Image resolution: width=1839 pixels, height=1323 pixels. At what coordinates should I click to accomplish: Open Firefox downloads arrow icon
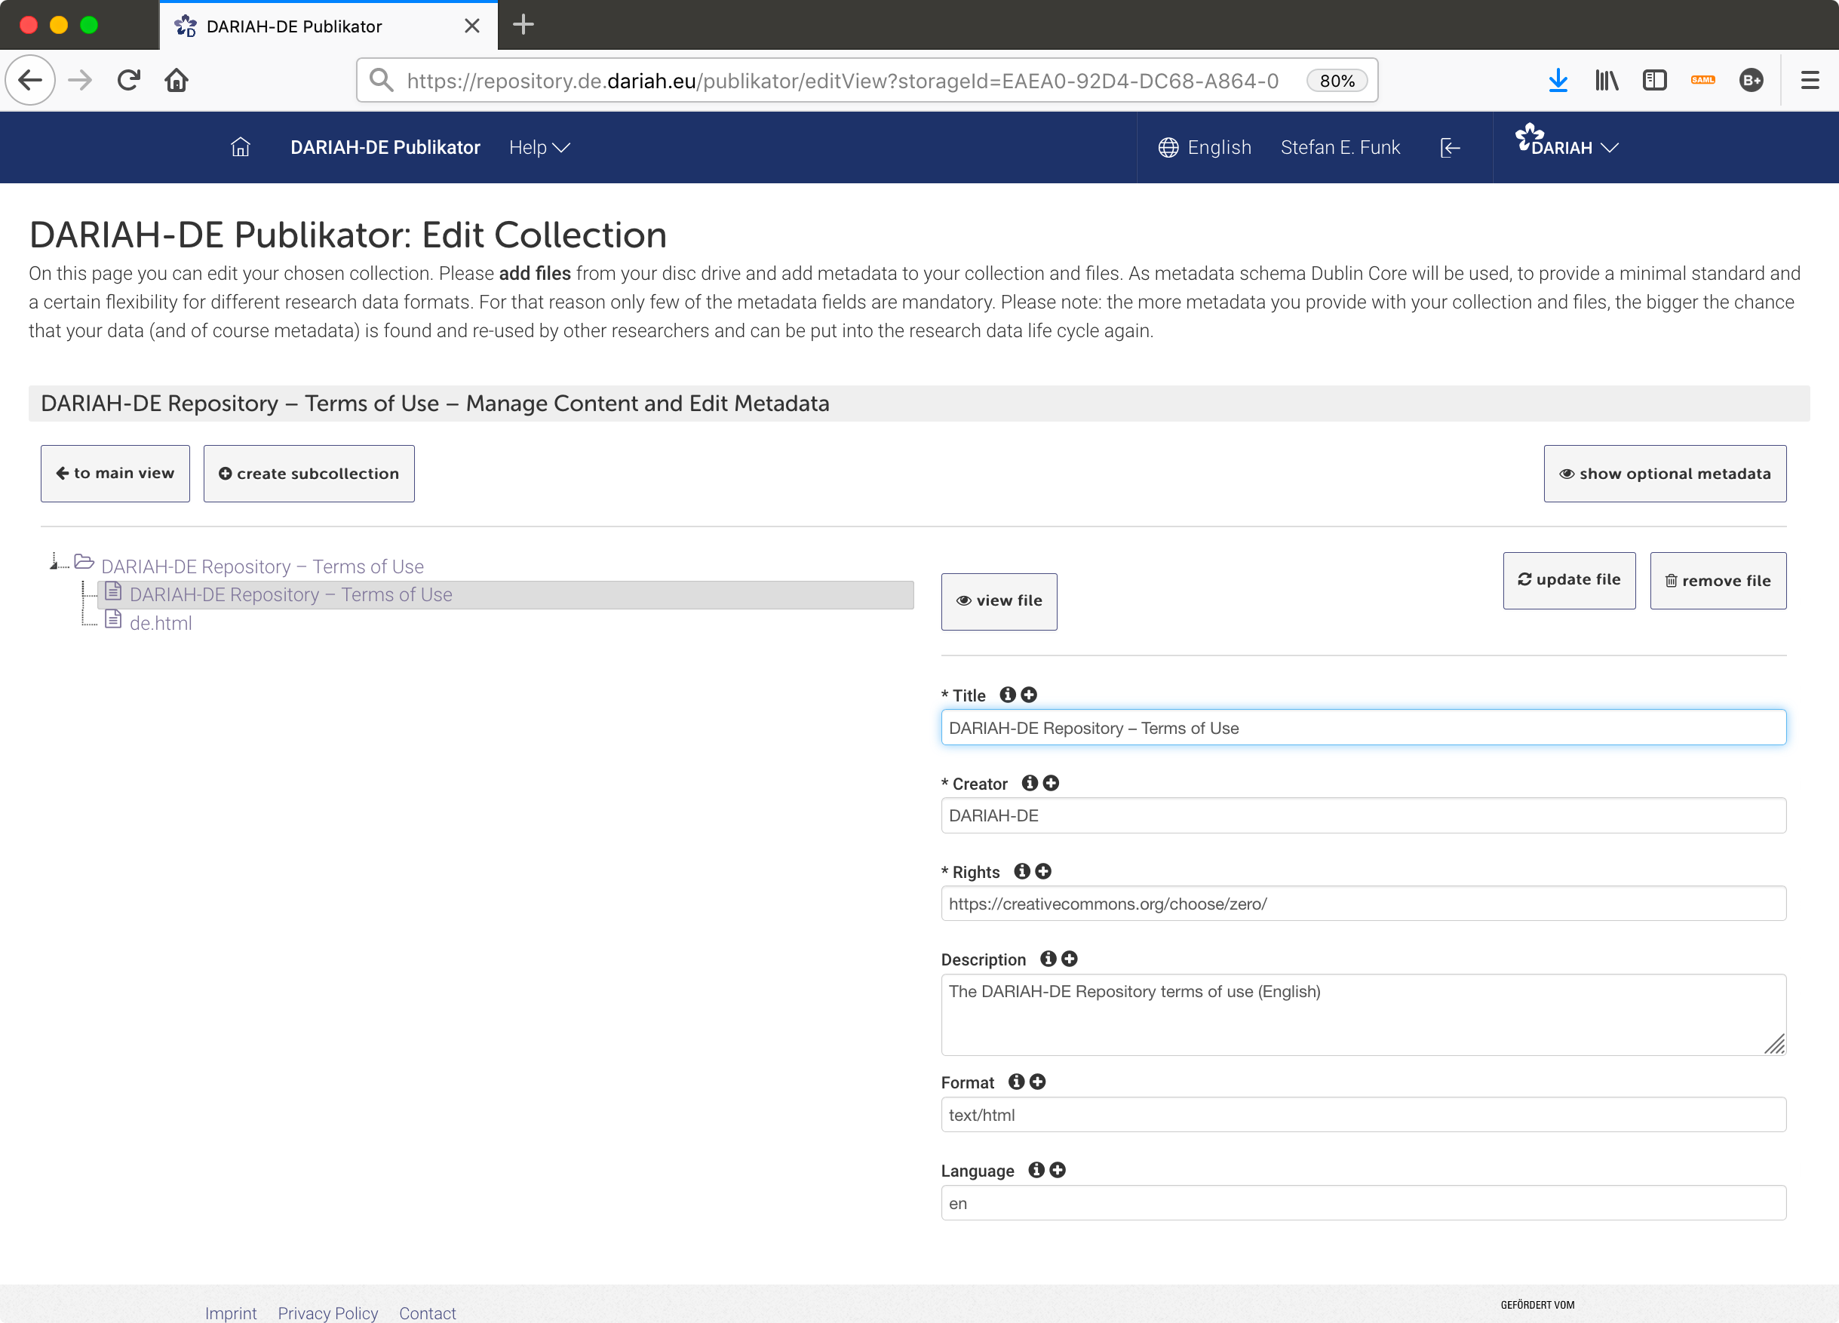coord(1557,80)
